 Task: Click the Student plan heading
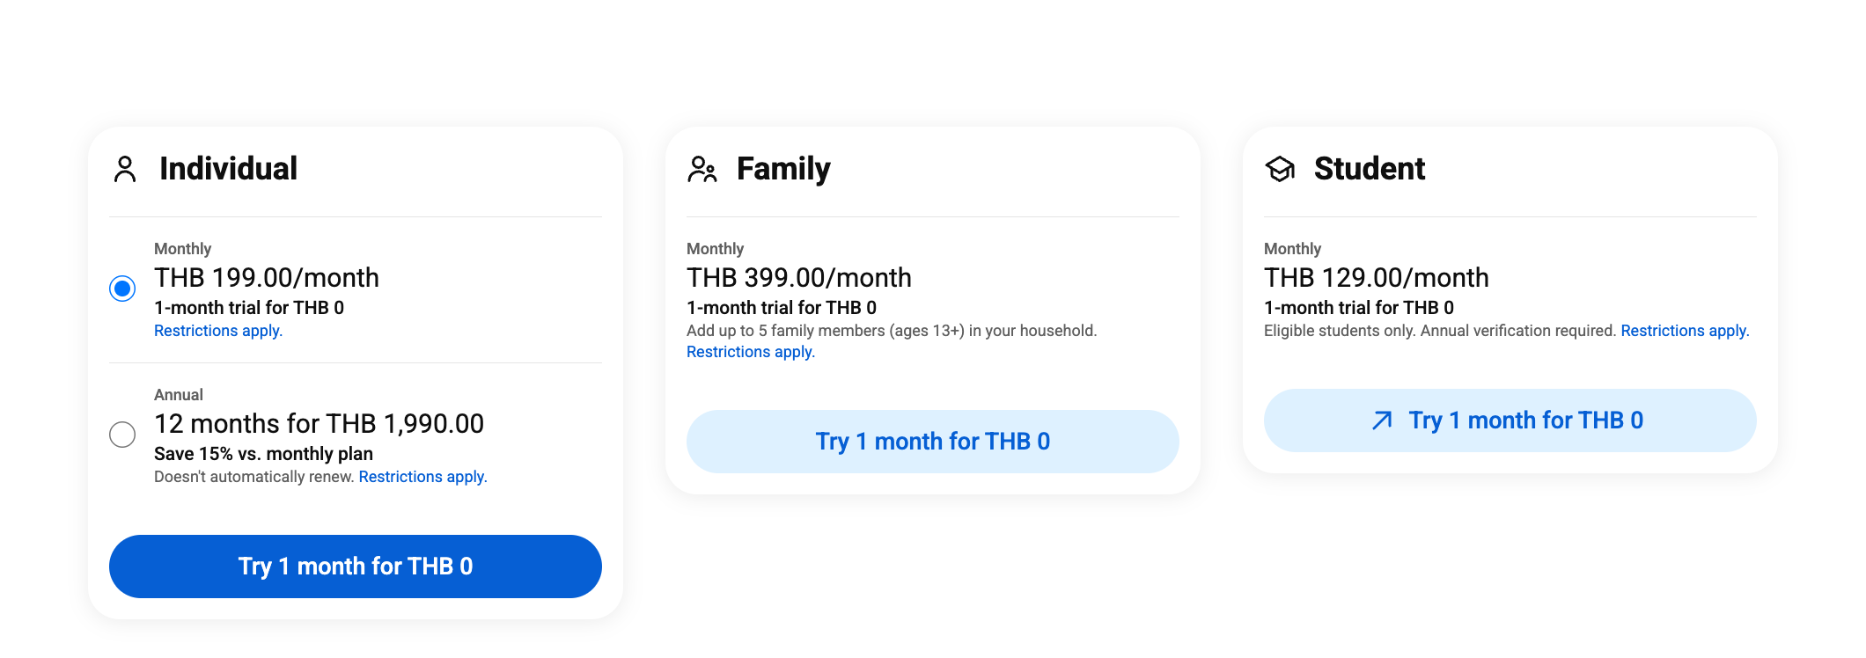click(1370, 169)
